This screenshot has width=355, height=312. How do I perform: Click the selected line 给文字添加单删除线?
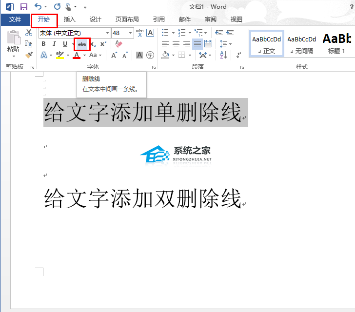[x=142, y=112]
